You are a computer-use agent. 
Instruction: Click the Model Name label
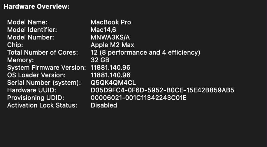(27, 22)
